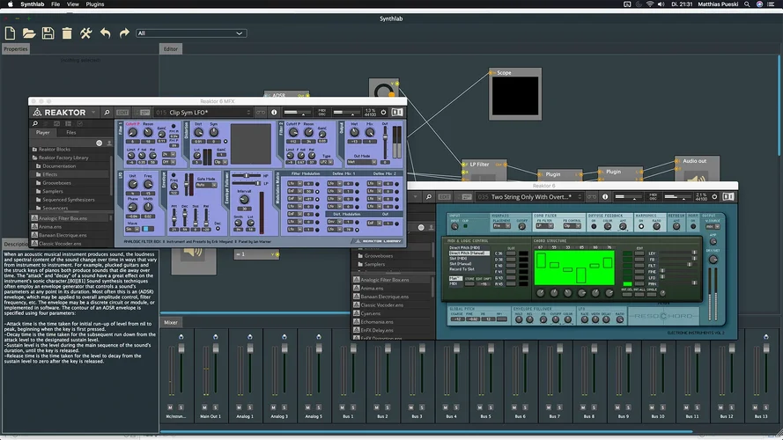783x440 pixels.
Task: Open the Reaktor logo menu arrow in MFX window
Action: [x=93, y=113]
